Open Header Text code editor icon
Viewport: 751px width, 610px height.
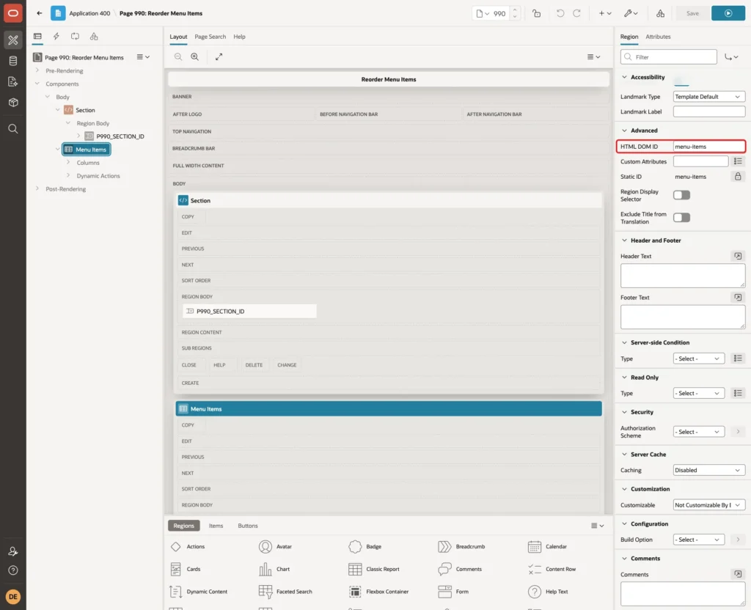click(738, 256)
